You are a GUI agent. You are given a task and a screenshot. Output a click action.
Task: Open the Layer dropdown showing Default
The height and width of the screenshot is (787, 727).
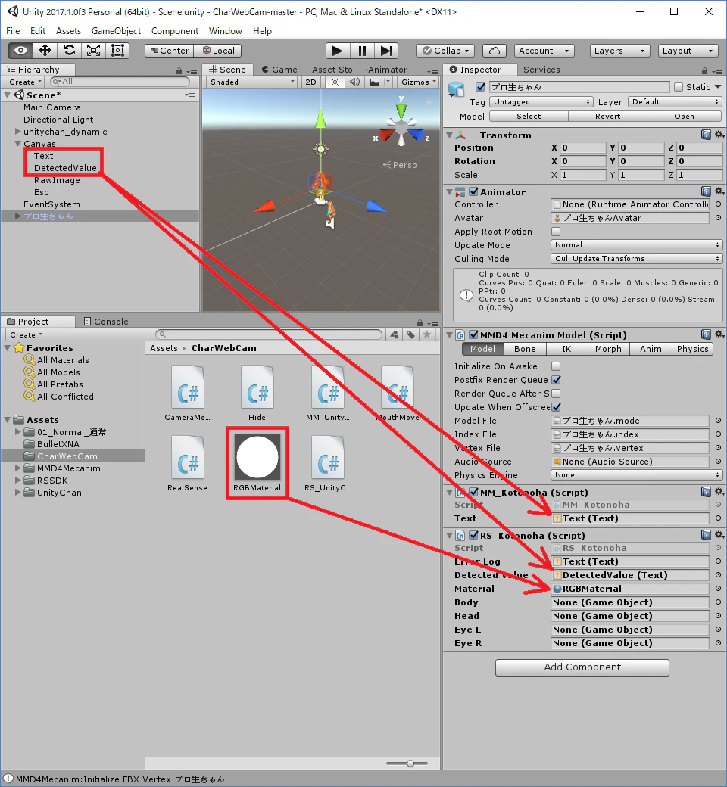675,102
